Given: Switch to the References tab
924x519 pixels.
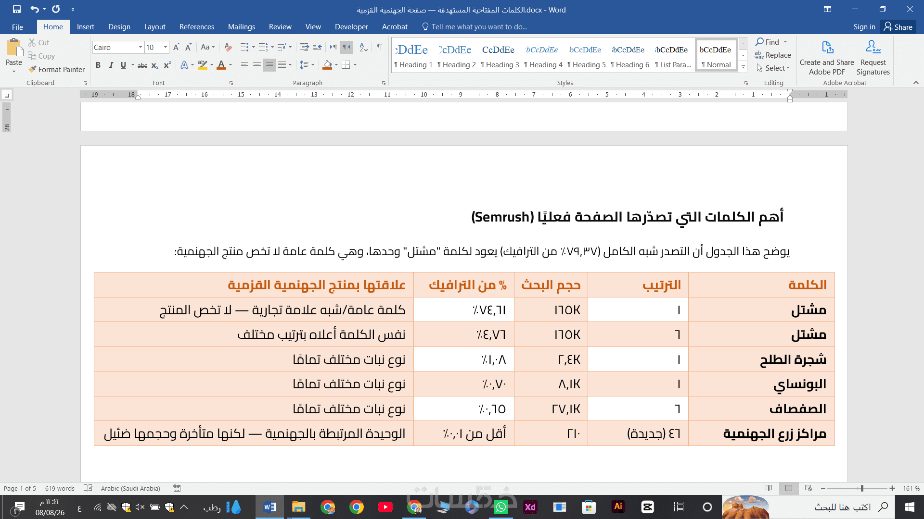Looking at the screenshot, I should 196,27.
